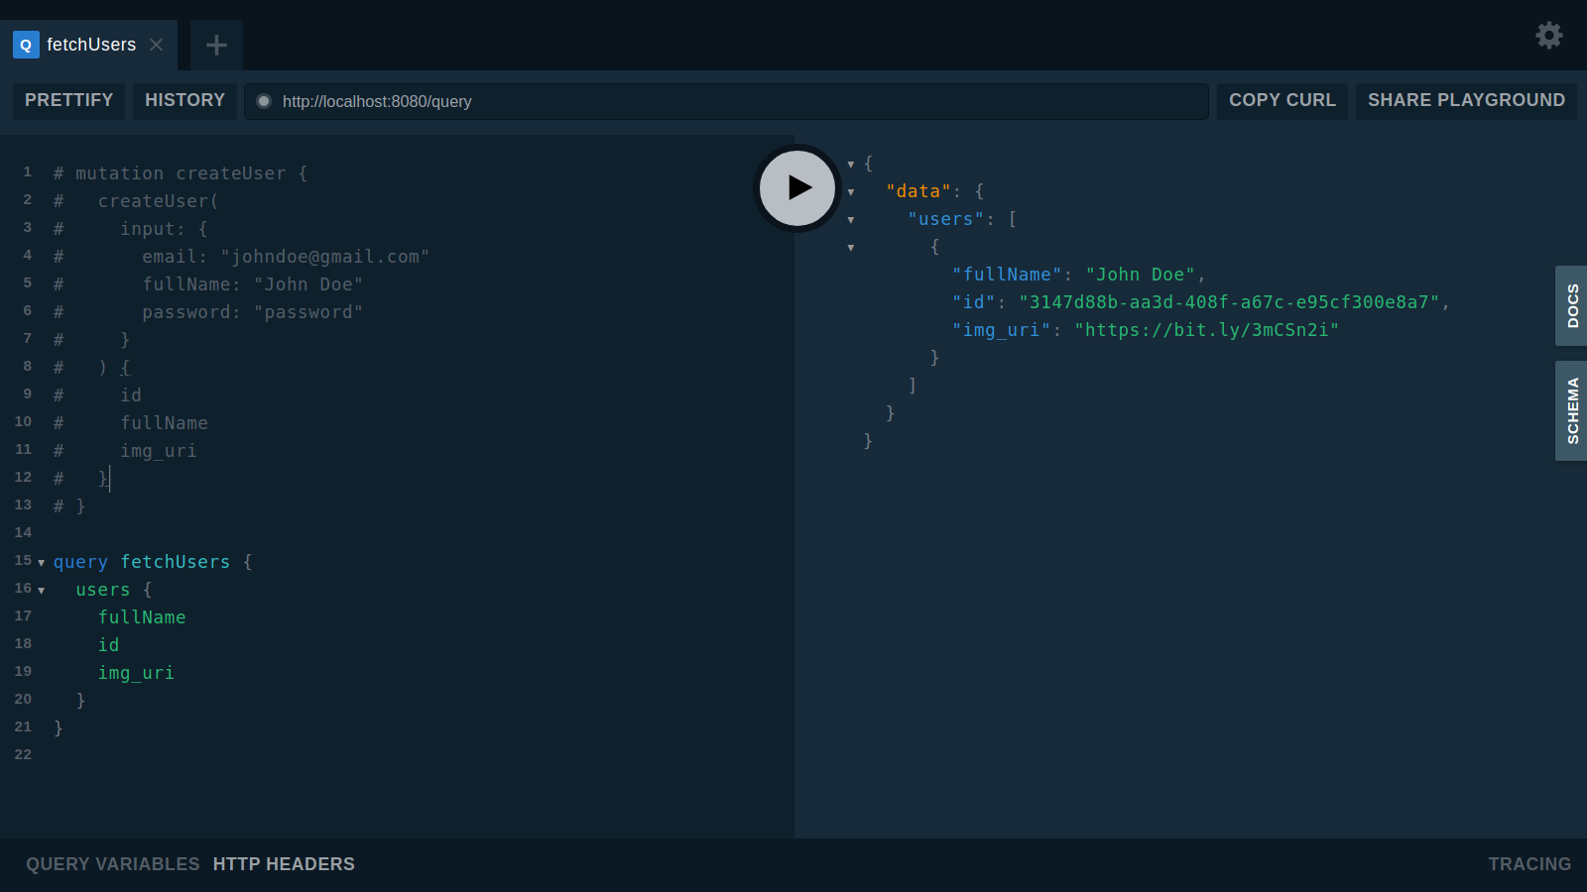
Task: Collapse the root response object arrow
Action: (x=851, y=165)
